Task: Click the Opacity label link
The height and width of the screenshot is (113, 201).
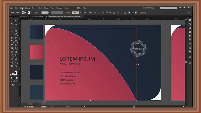Action: click(x=69, y=13)
